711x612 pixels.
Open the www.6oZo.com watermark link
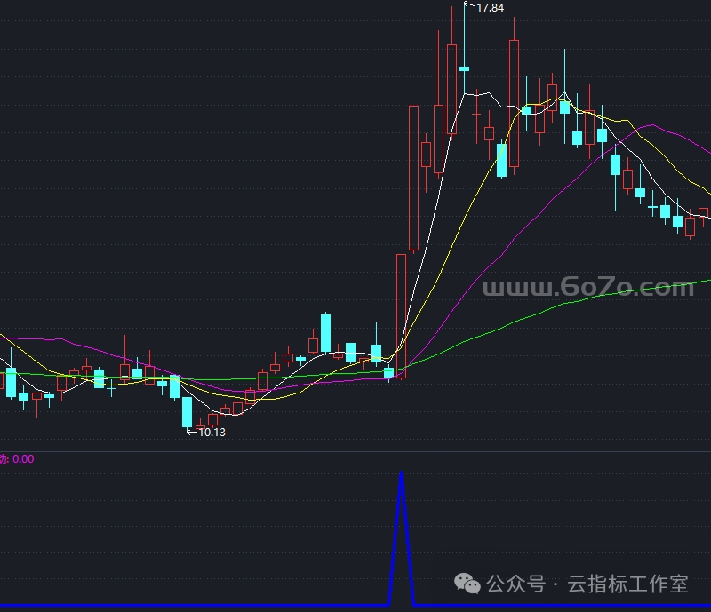point(587,288)
